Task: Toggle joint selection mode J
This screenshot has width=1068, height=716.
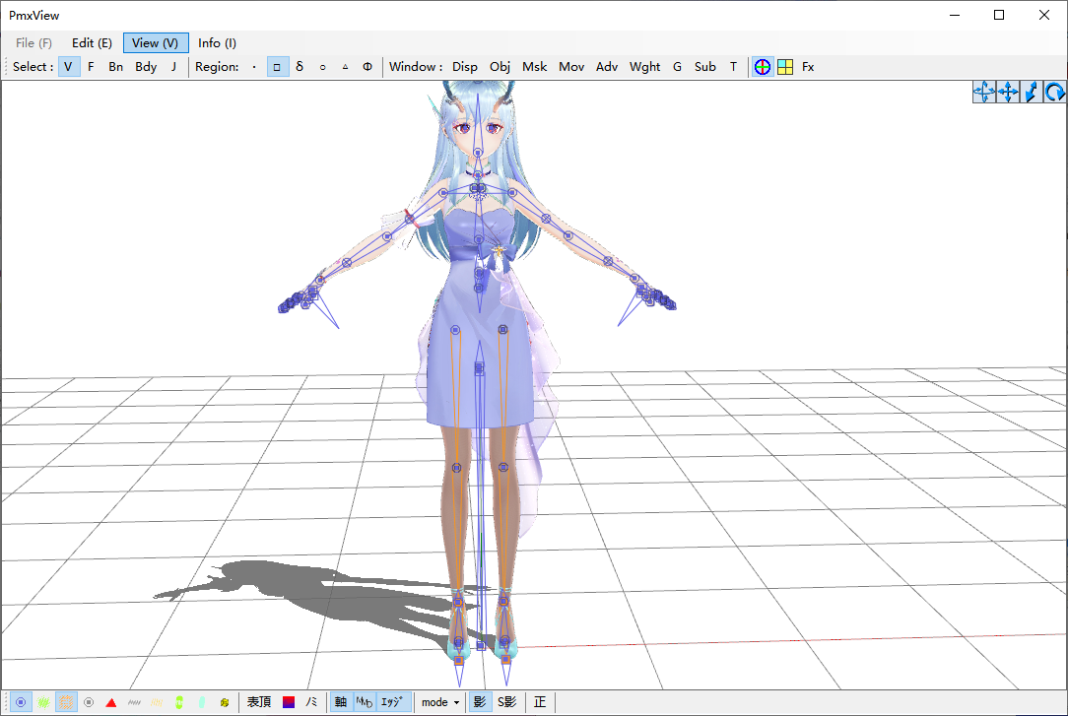Action: pyautogui.click(x=173, y=67)
